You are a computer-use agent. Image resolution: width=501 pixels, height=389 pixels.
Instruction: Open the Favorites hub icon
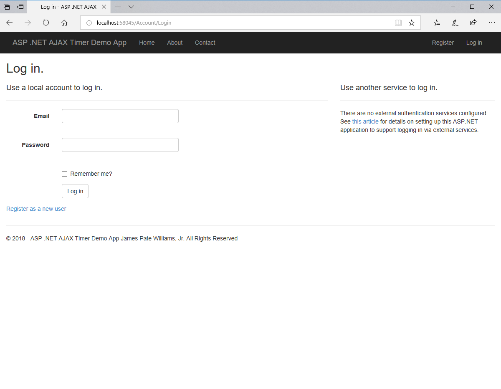[x=437, y=23]
